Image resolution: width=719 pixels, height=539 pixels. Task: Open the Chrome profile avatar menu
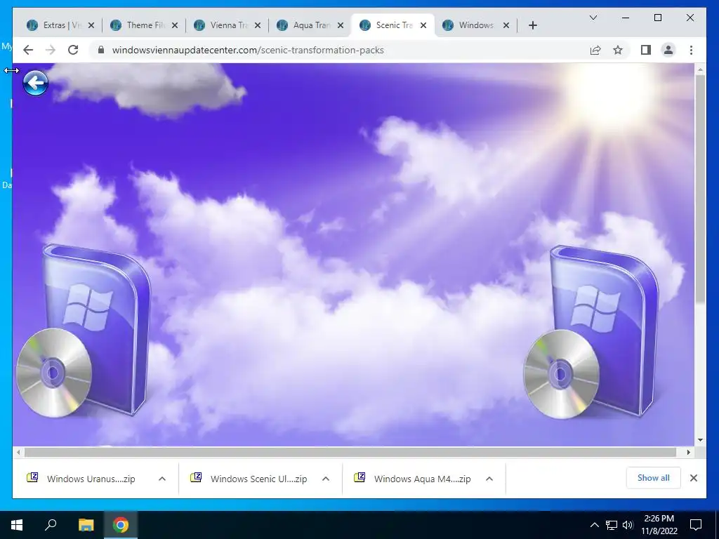point(668,50)
